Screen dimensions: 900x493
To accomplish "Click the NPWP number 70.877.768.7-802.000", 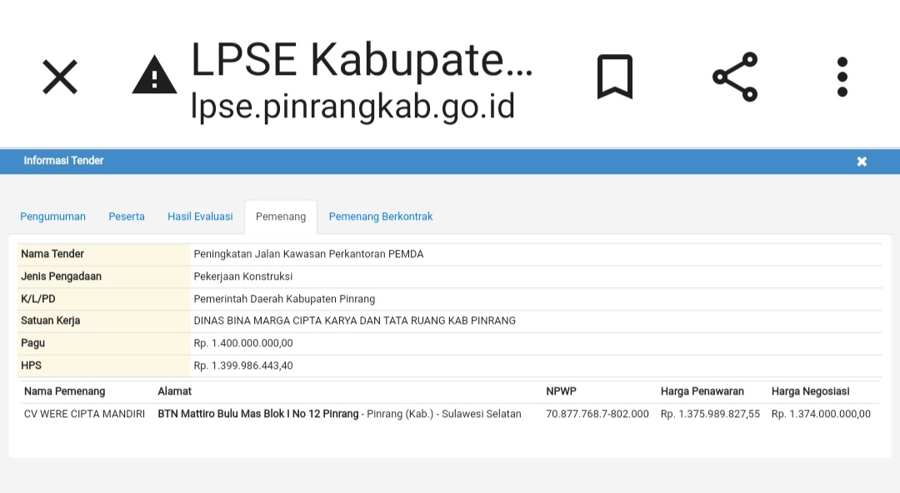I will [597, 414].
